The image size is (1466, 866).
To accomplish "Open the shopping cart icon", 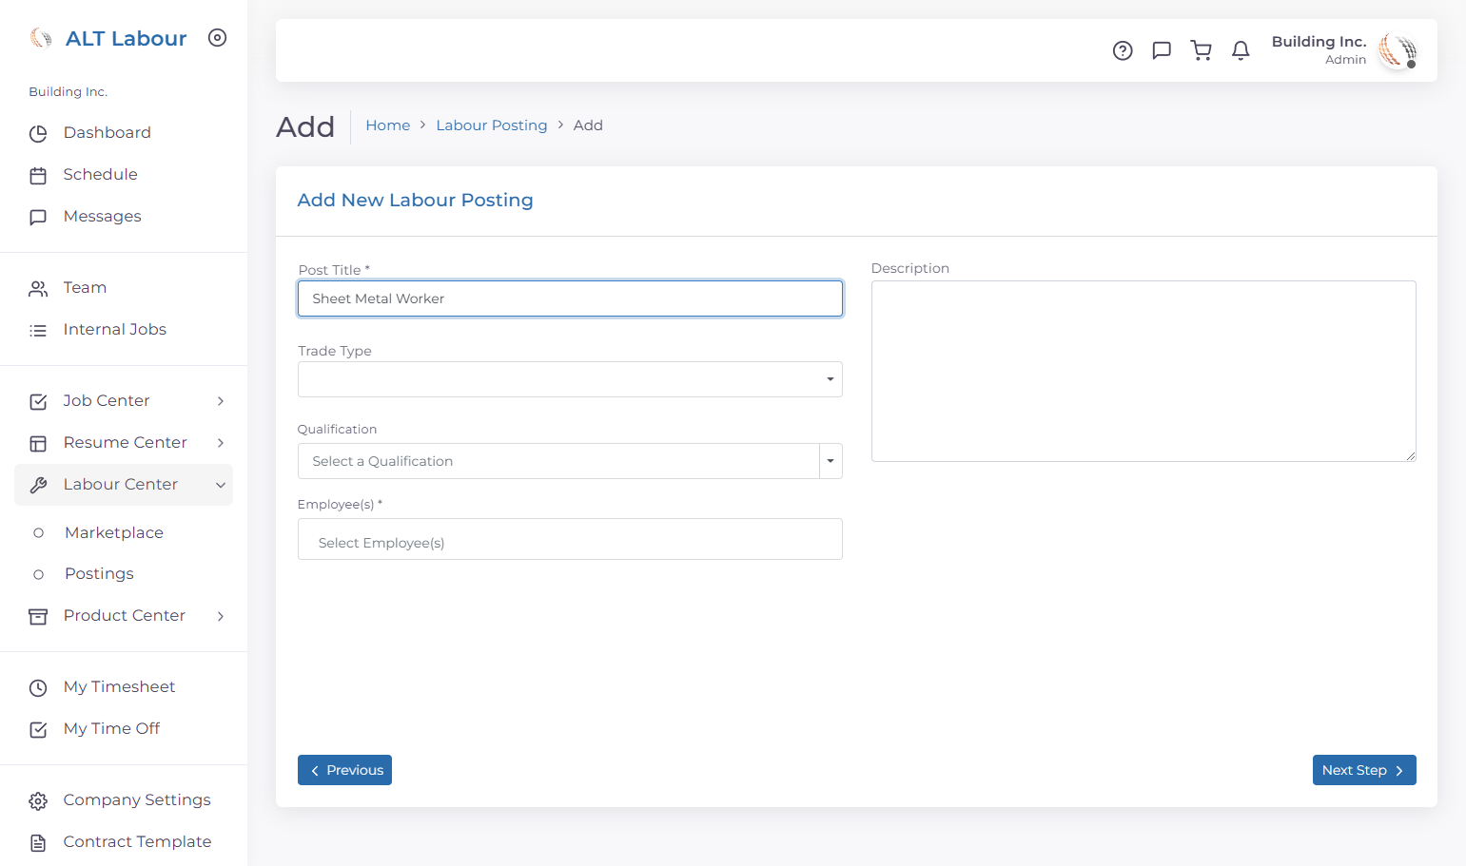I will 1202,50.
